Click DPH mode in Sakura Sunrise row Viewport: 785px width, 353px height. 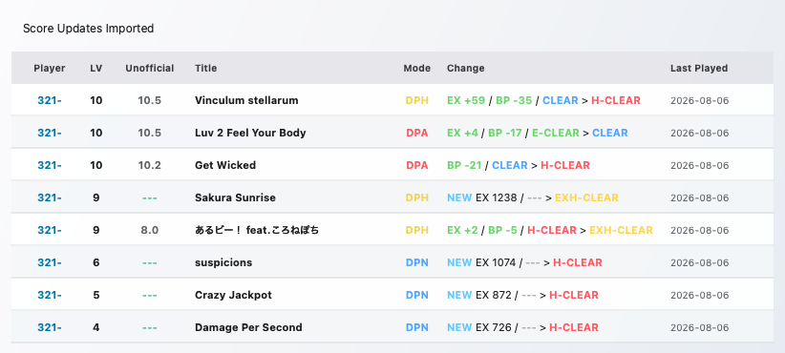[417, 198]
